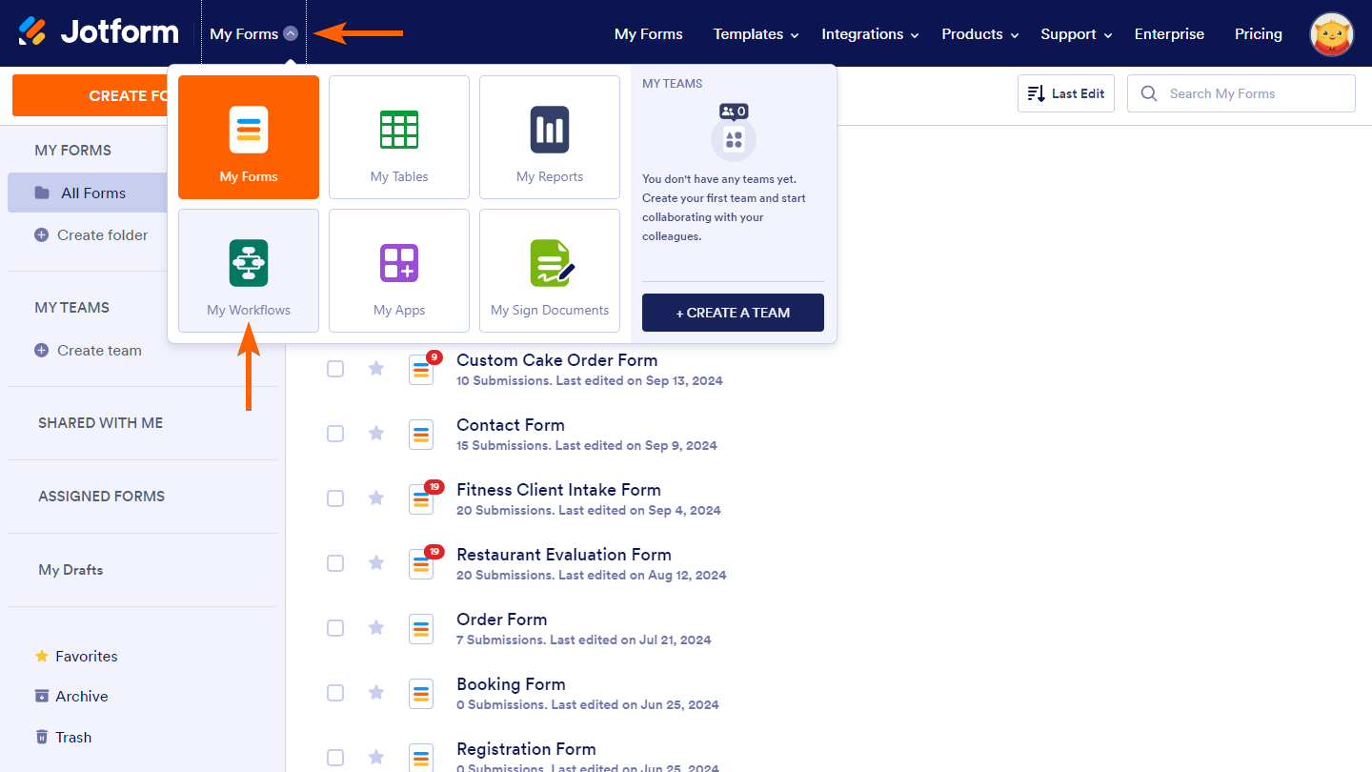
Task: Expand the Templates menu
Action: (x=757, y=34)
